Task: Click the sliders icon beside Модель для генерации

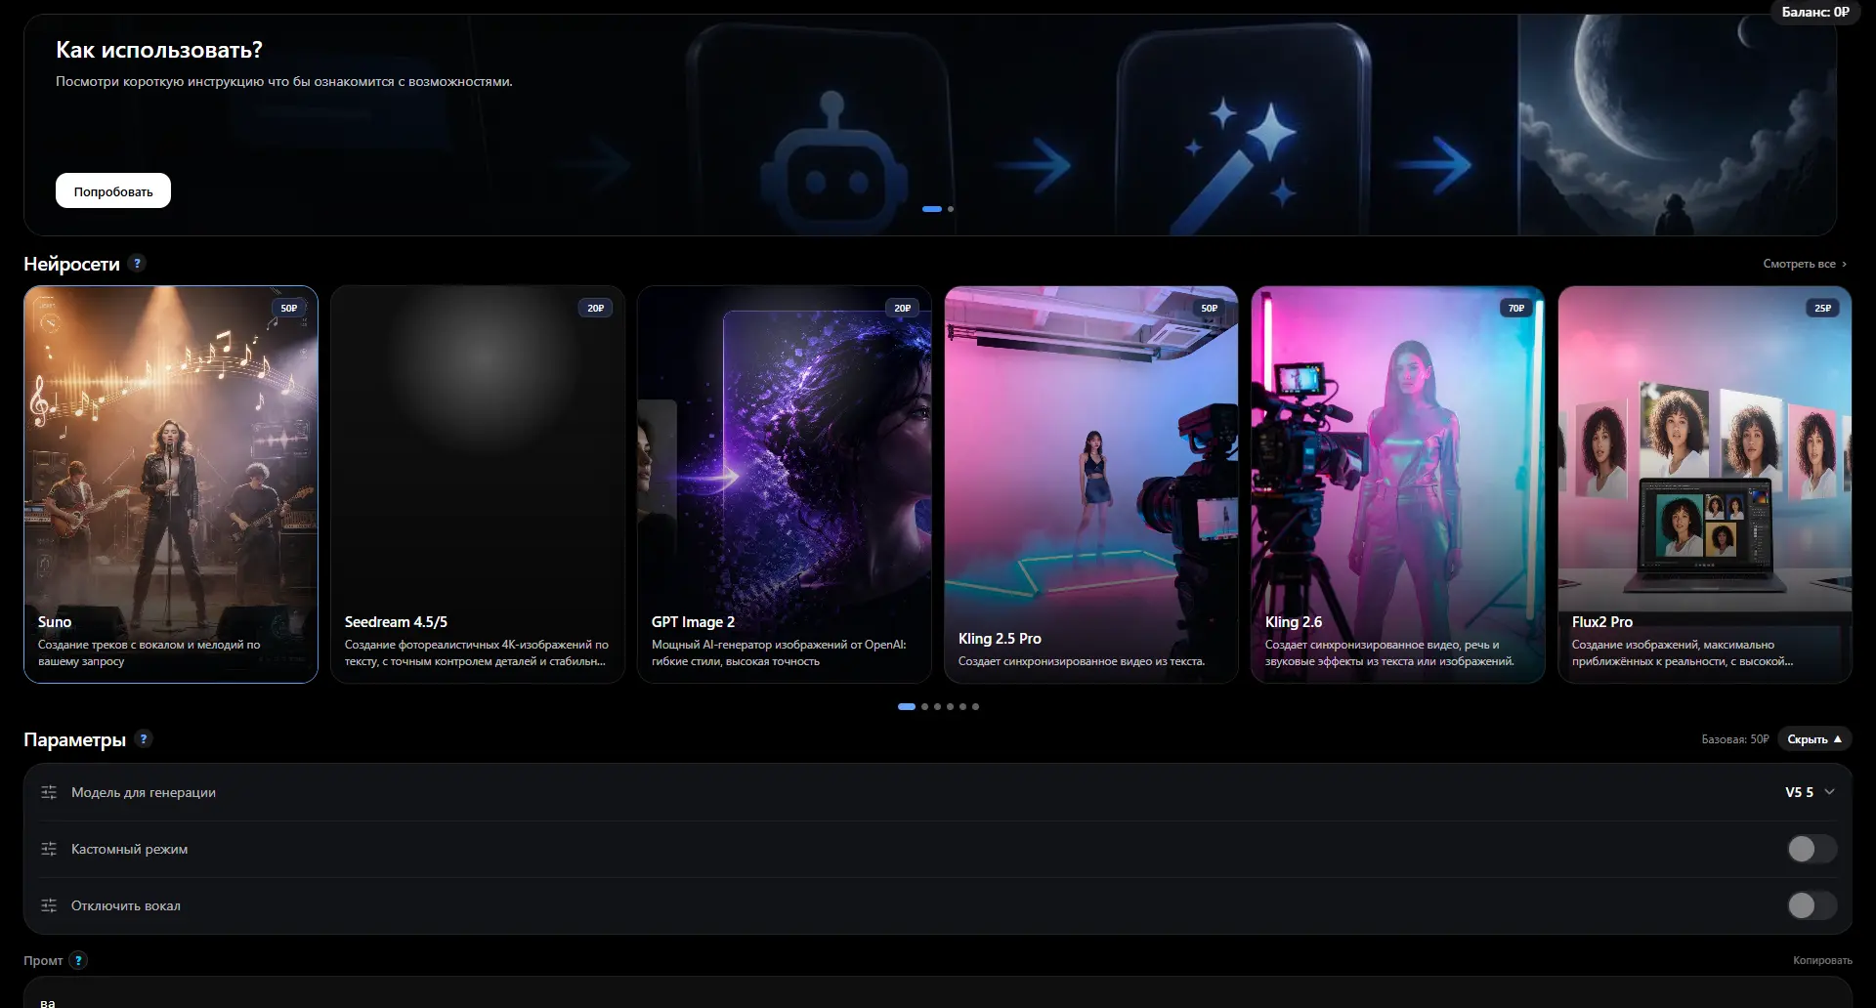Action: click(49, 792)
